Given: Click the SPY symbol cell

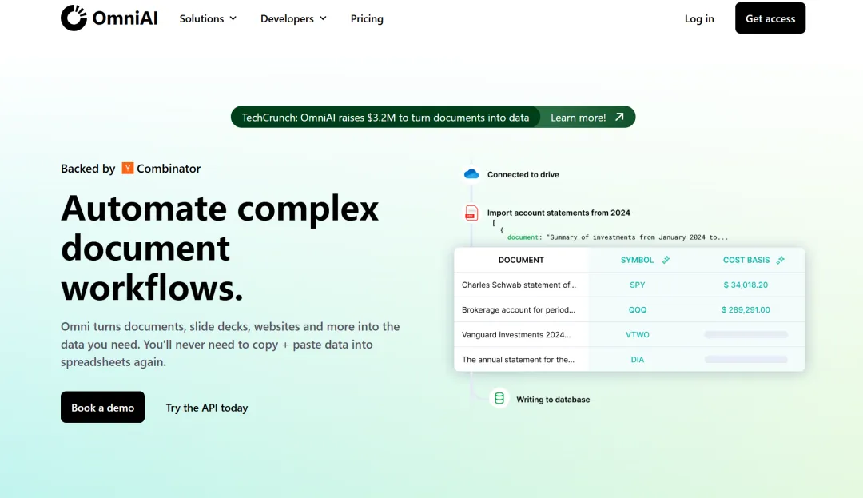Looking at the screenshot, I should (x=638, y=285).
